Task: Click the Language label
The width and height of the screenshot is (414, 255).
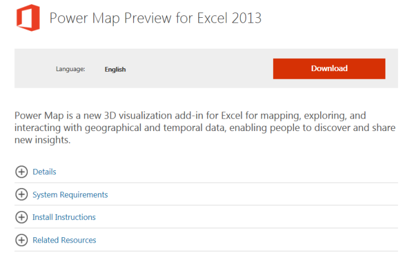Action: pos(70,69)
